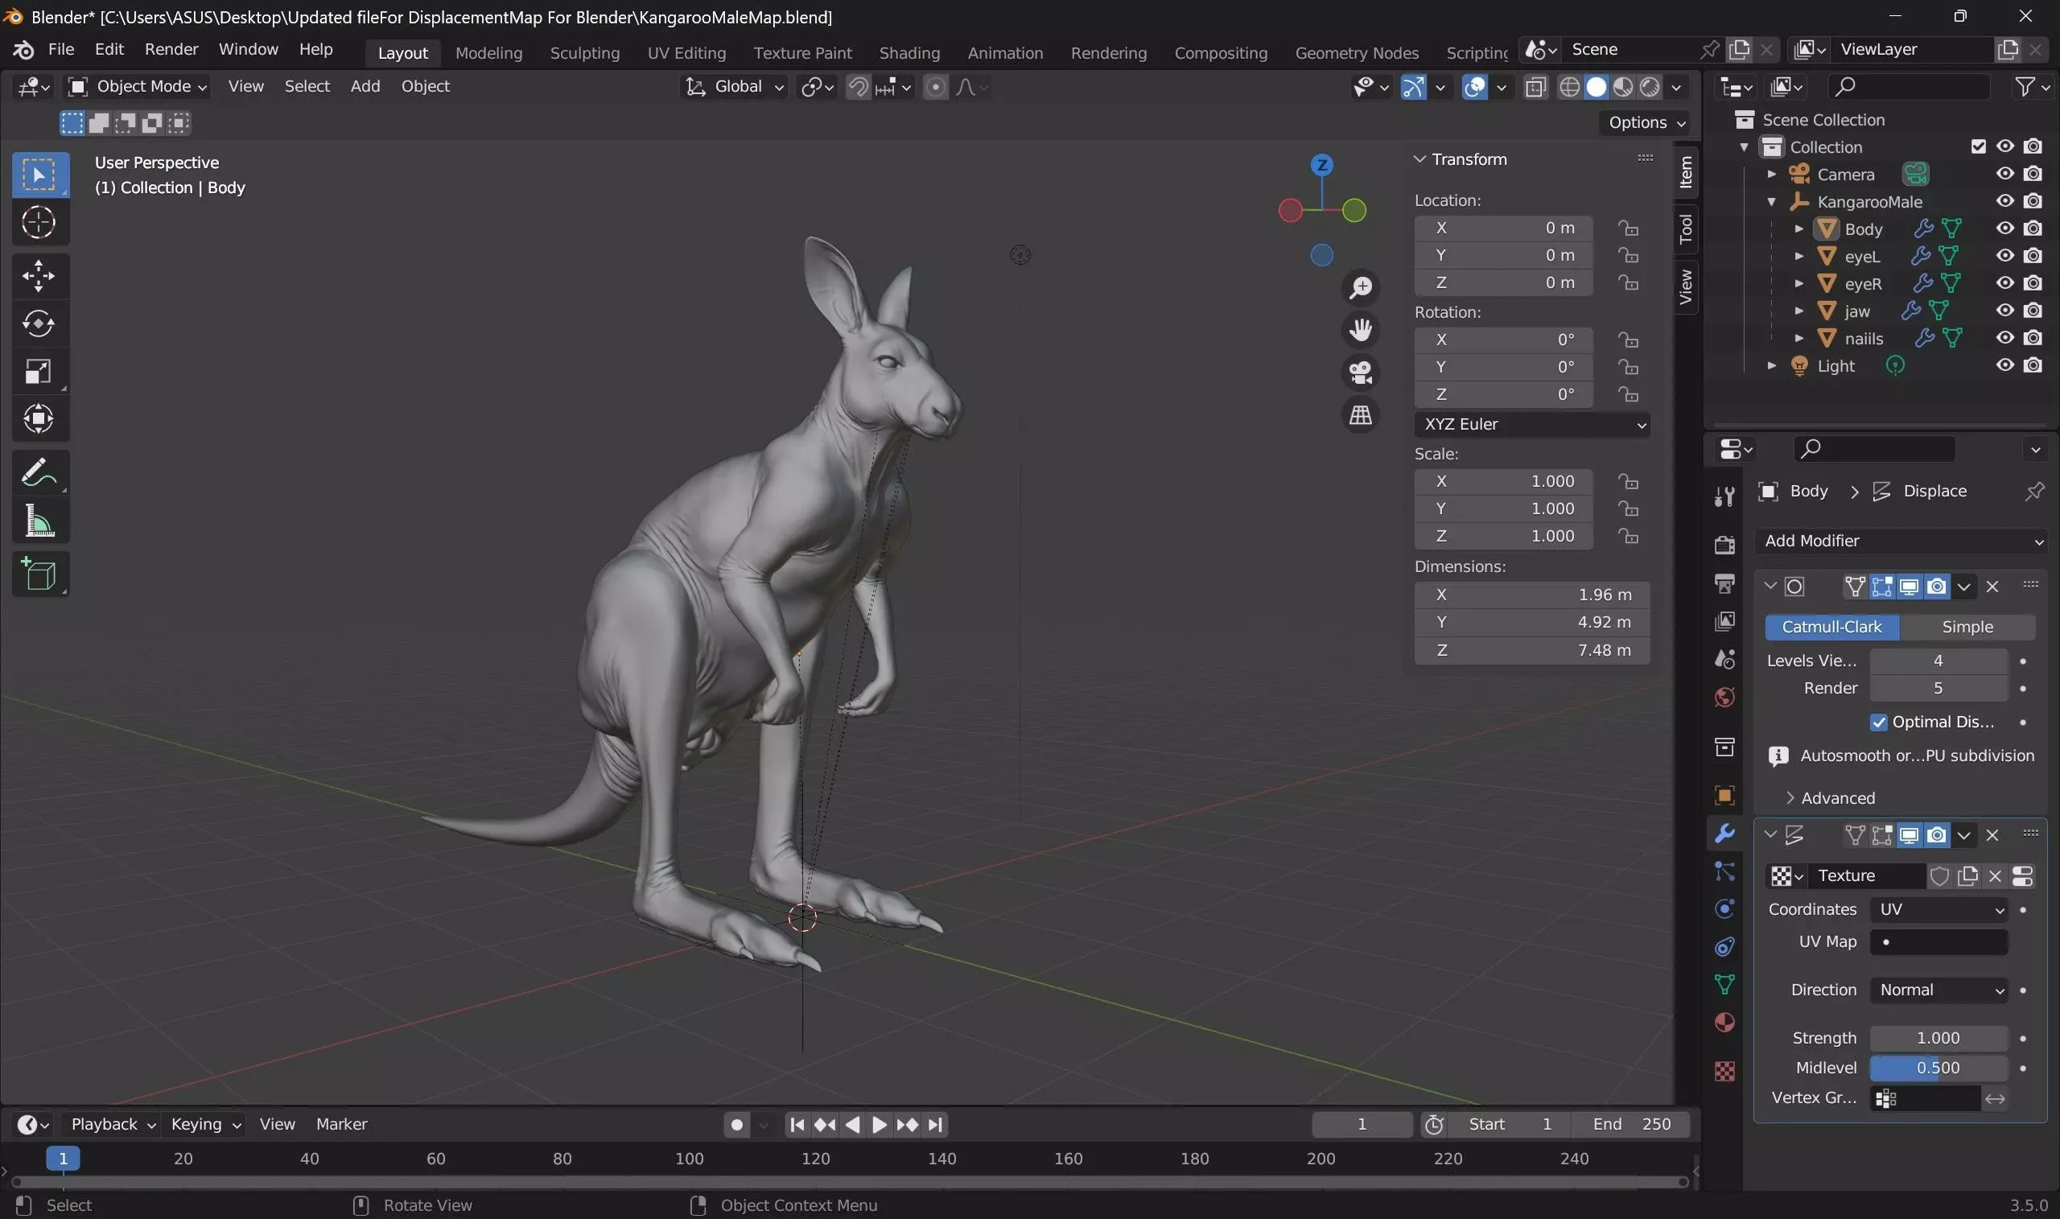2060x1219 pixels.
Task: Toggle snapping magnet button
Action: tap(858, 87)
